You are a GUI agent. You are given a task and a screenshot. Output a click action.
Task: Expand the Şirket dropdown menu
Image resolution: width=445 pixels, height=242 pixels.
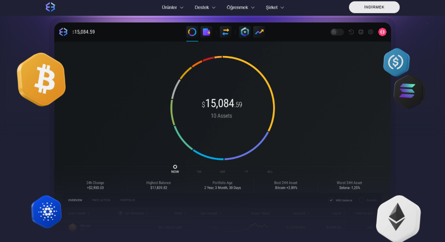point(274,7)
